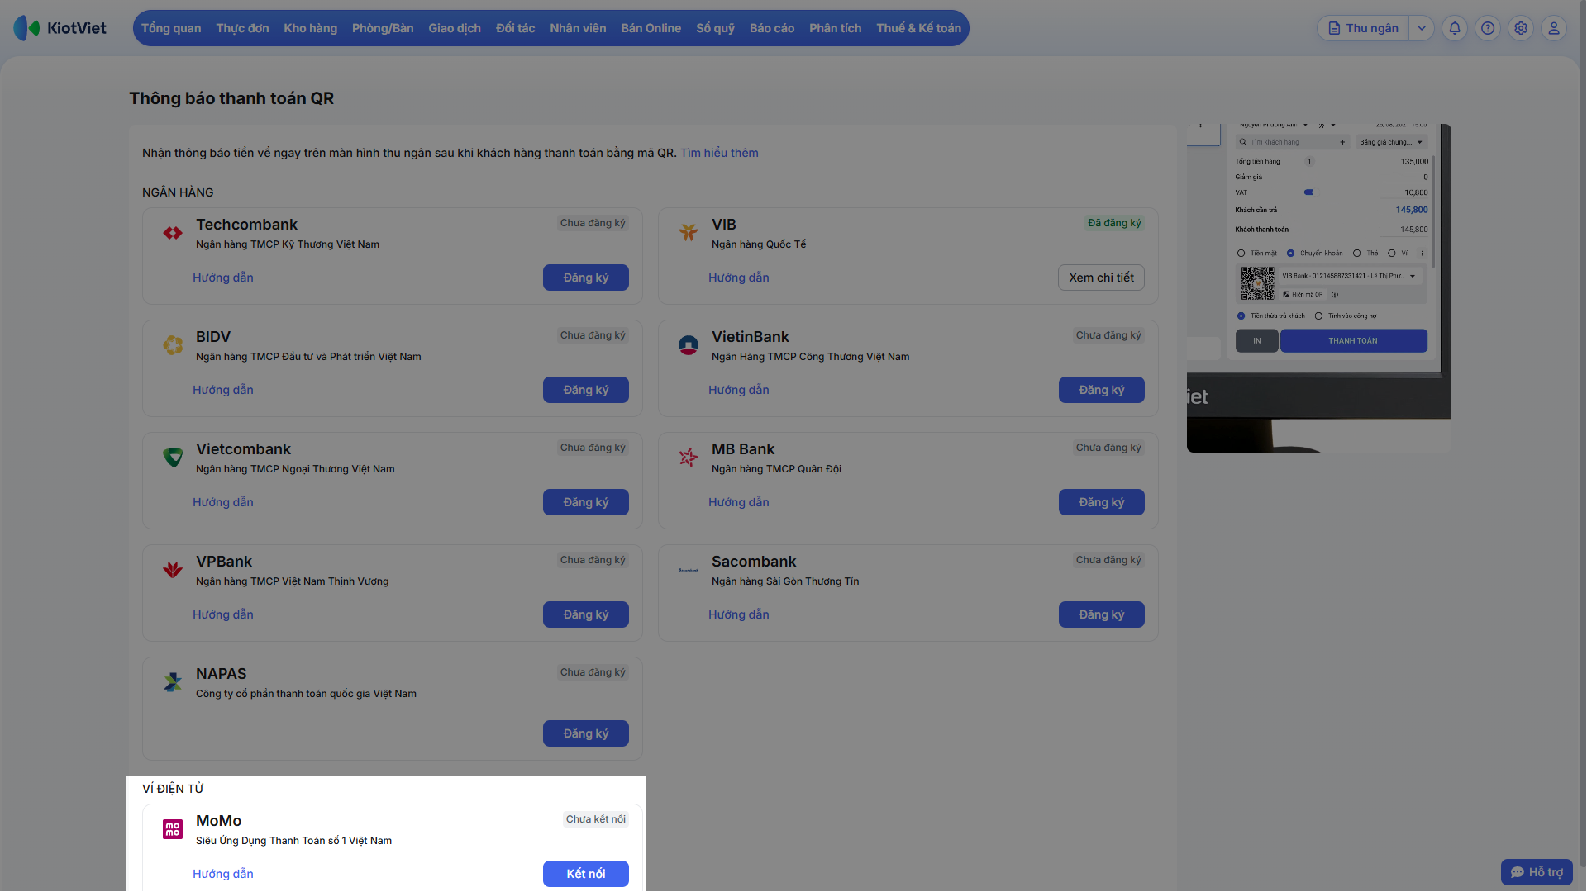Open the Giao dịch menu
1587x892 pixels.
point(455,28)
